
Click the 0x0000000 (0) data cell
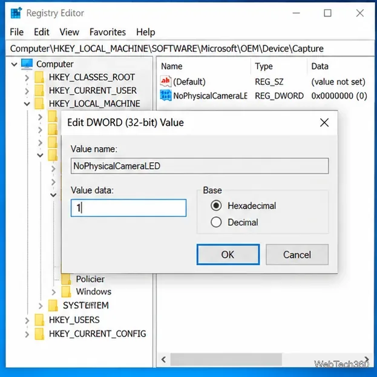(339, 96)
